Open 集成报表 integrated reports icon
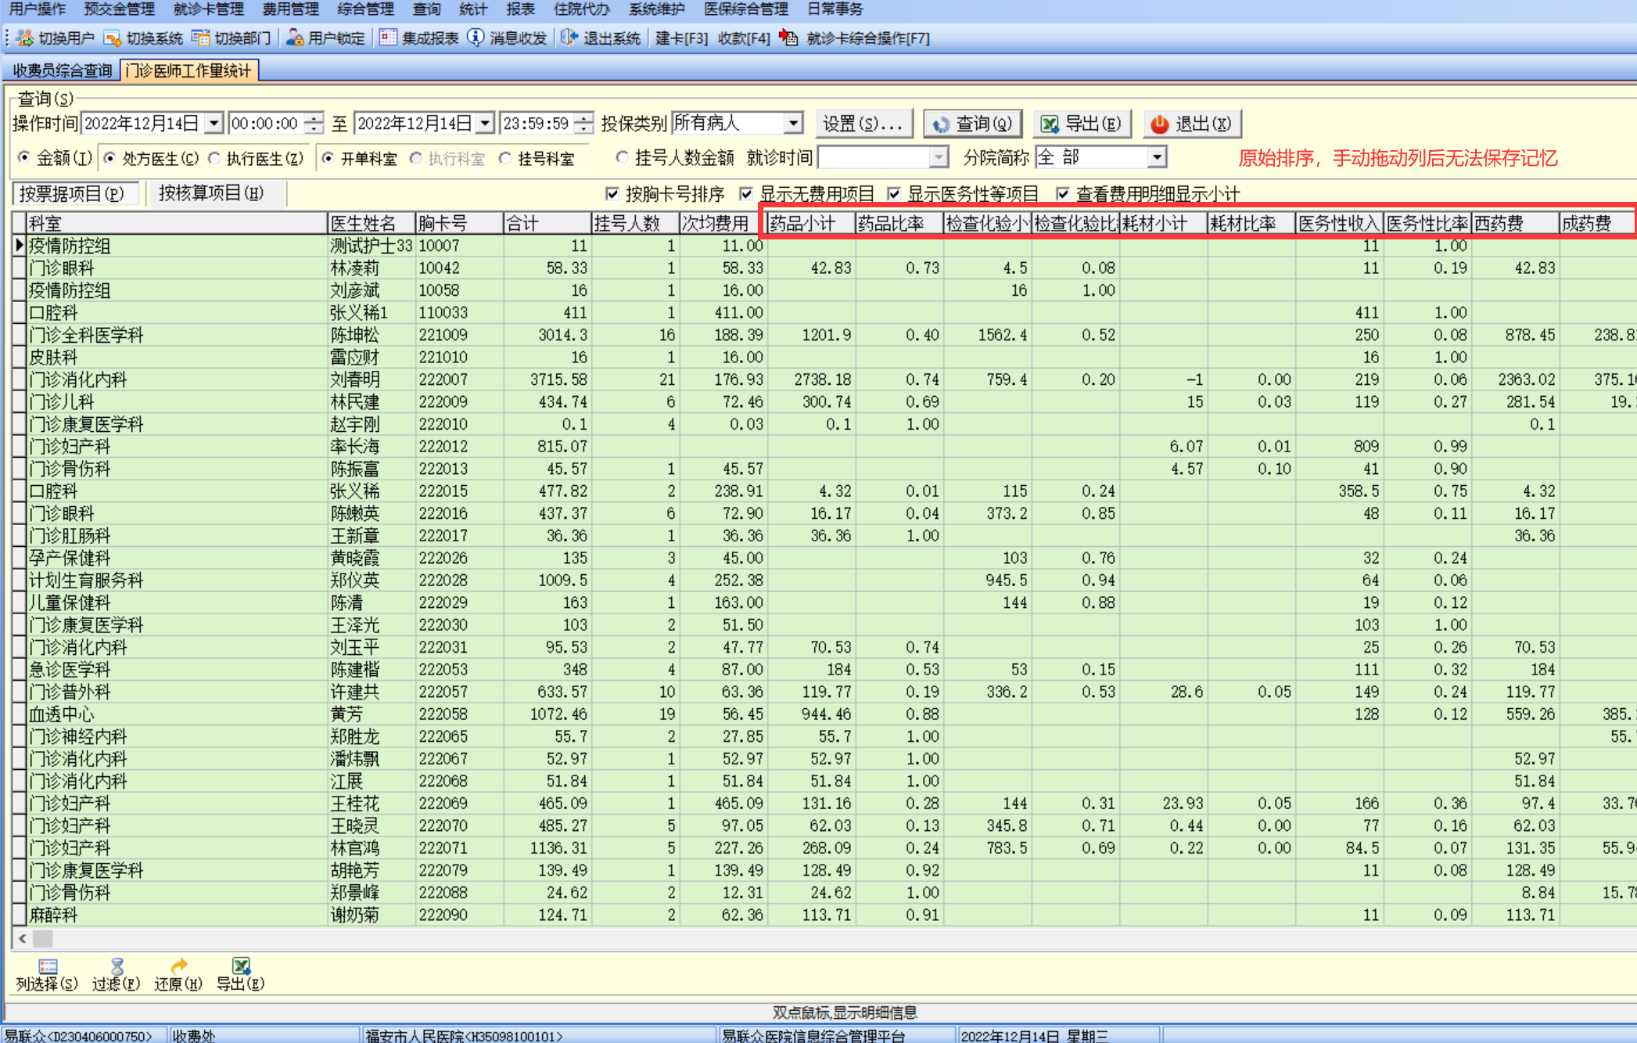The image size is (1637, 1043). click(x=389, y=38)
